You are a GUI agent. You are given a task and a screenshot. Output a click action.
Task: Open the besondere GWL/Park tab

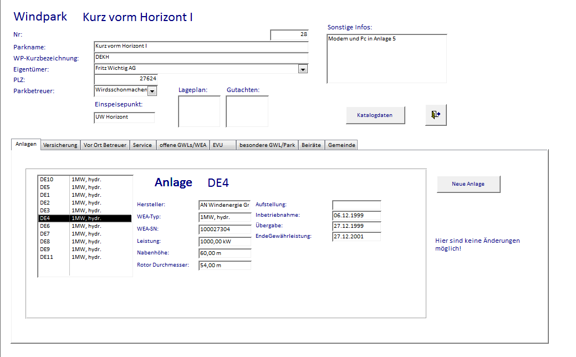point(267,145)
